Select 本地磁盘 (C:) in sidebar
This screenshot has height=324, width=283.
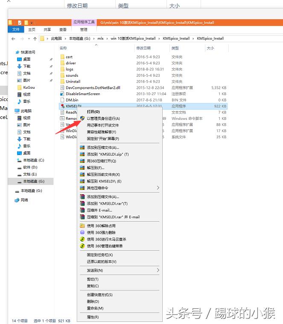[x=34, y=160]
